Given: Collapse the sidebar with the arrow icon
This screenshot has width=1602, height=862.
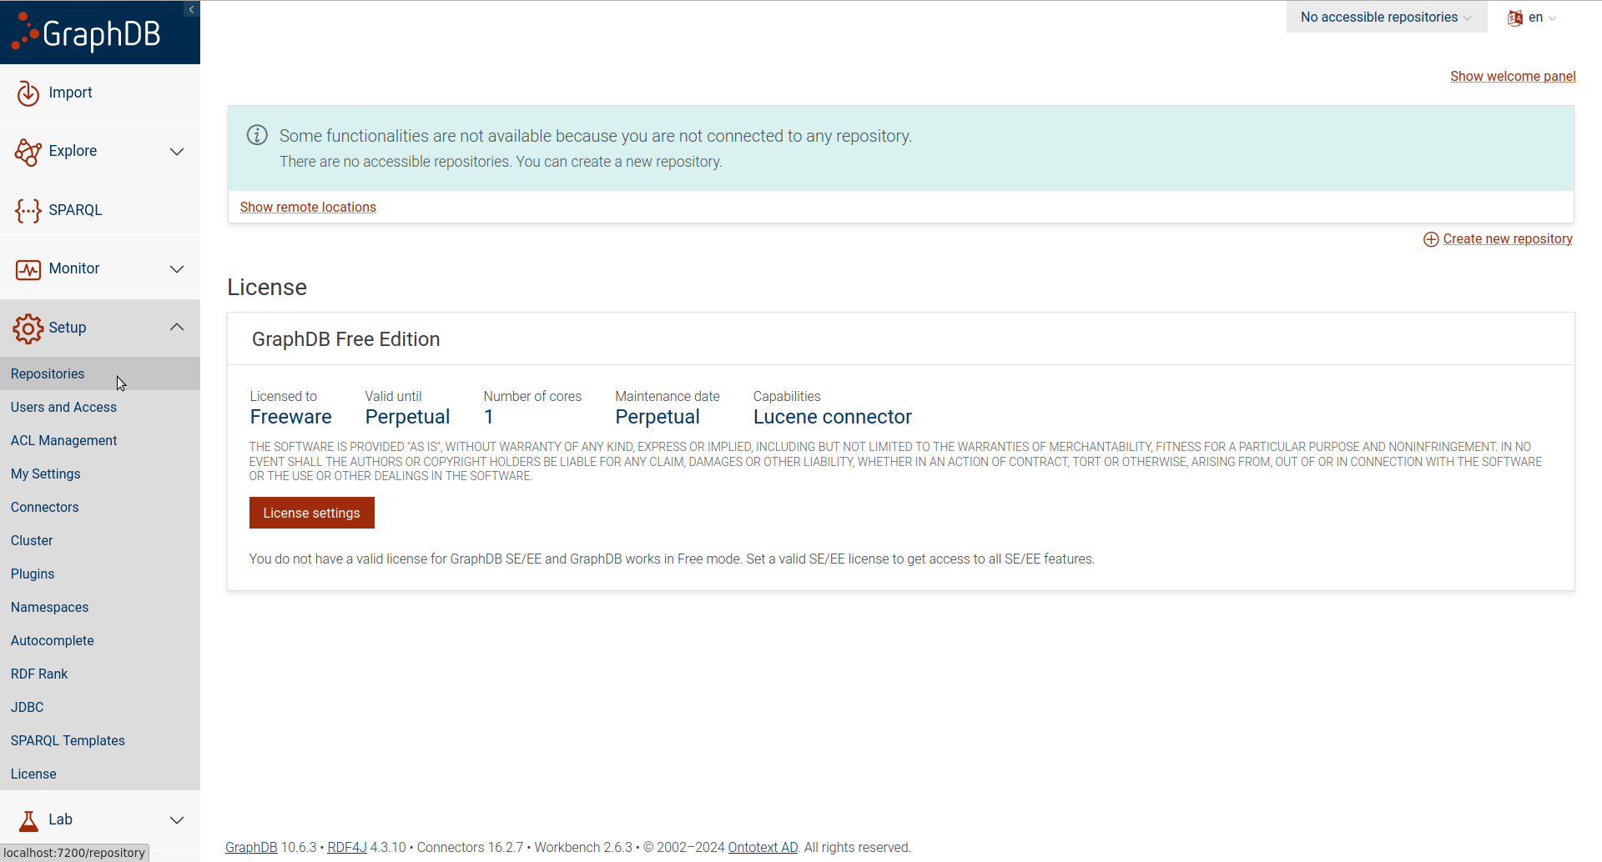Looking at the screenshot, I should (x=191, y=9).
